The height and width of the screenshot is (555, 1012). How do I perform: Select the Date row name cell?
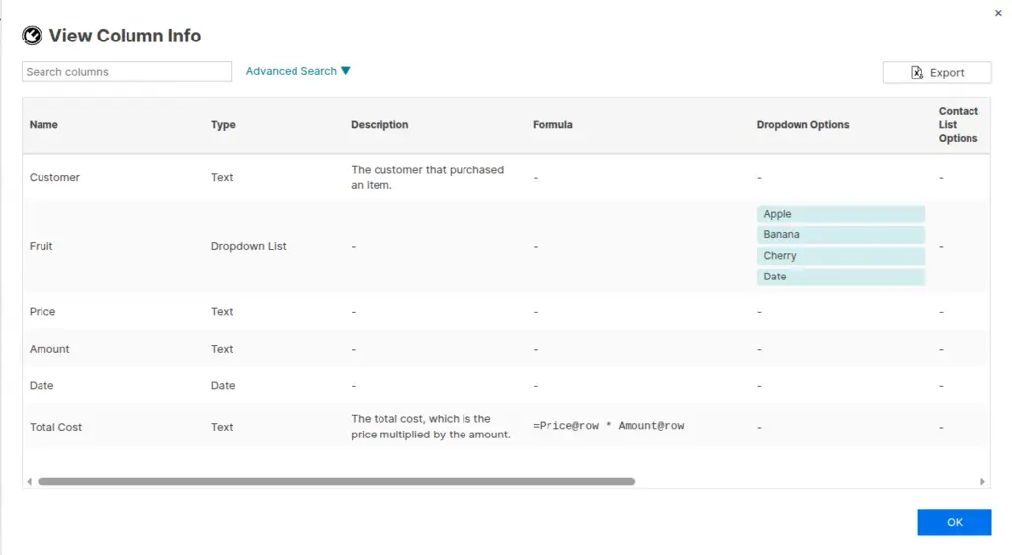42,385
